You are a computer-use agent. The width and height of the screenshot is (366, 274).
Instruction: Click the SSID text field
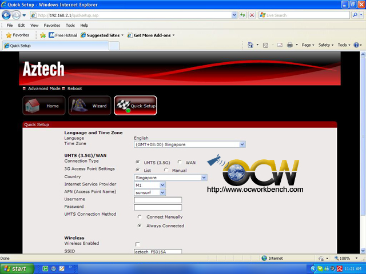(158, 252)
